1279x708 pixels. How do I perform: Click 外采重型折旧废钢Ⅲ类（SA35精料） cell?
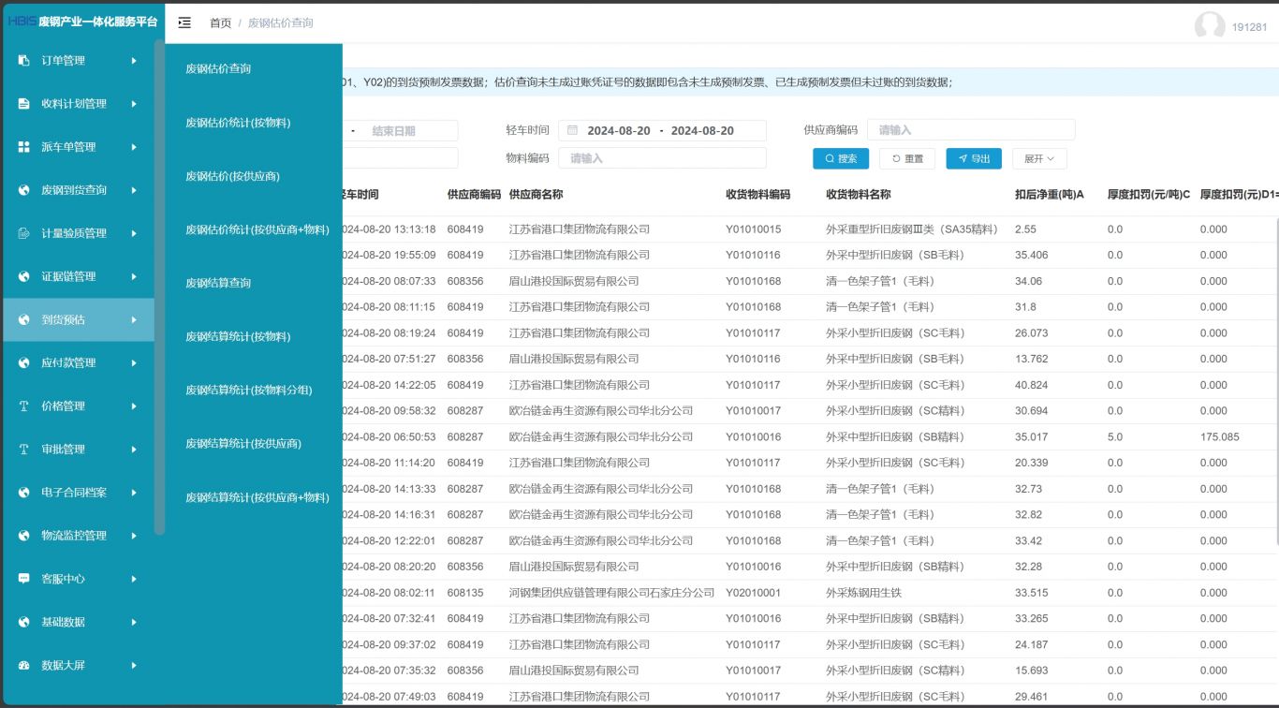pyautogui.click(x=912, y=229)
